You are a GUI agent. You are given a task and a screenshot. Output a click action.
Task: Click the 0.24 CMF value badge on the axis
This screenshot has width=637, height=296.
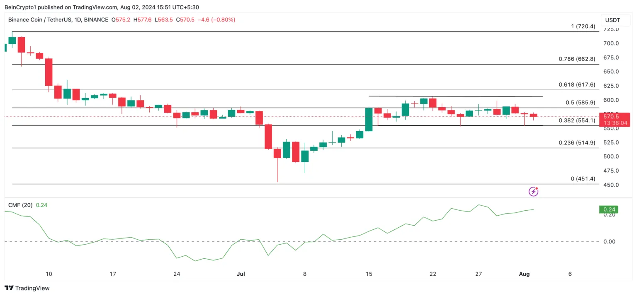[609, 209]
